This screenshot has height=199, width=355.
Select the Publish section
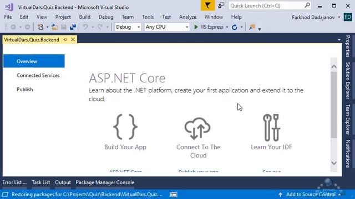(x=24, y=90)
